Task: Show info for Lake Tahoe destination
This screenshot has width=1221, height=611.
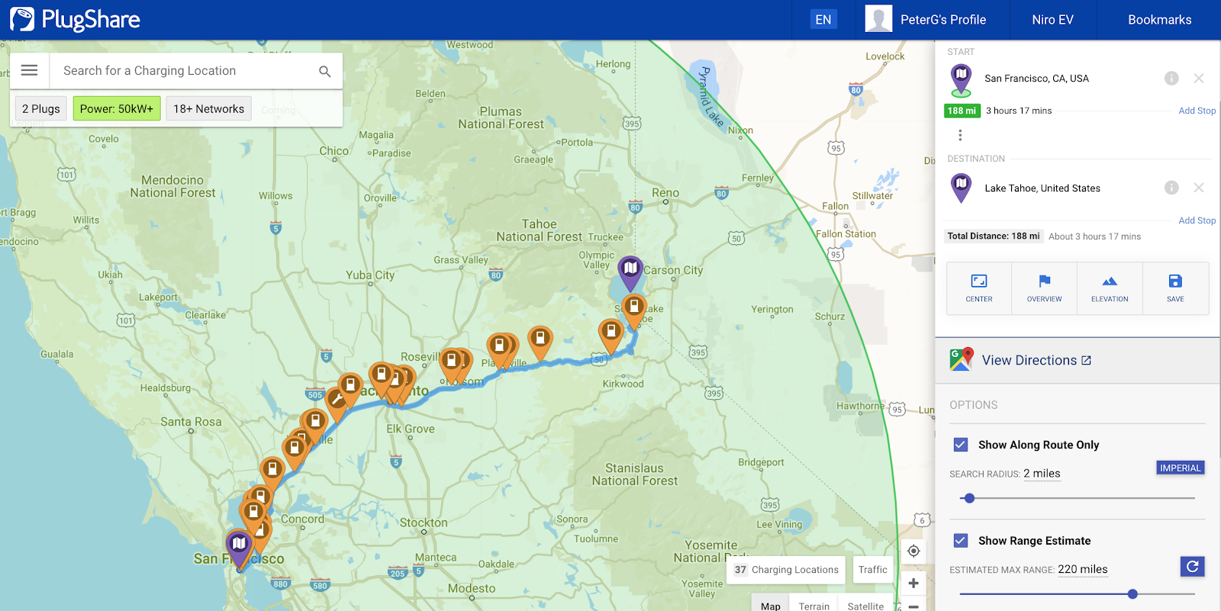Action: (x=1171, y=188)
